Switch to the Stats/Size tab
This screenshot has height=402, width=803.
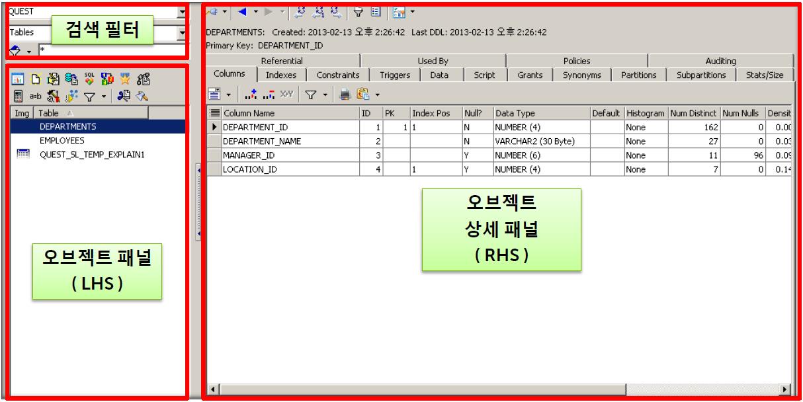click(765, 75)
